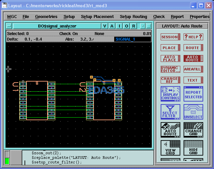The height and width of the screenshot is (169, 214).
Task: Open the Display Controls palette icon
Action: 170,94
